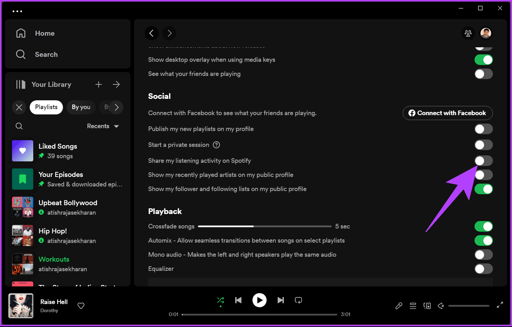Go back with left chevron
Viewport: 512px width, 327px height.
point(152,33)
